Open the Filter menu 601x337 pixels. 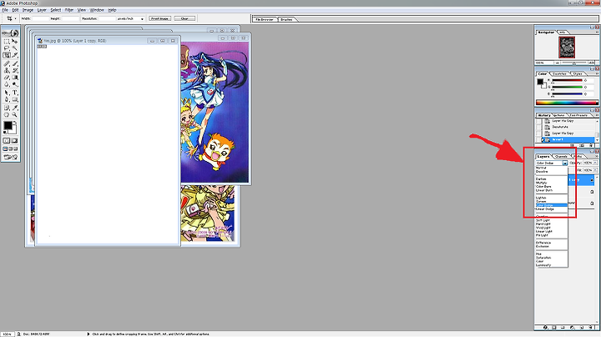point(69,10)
